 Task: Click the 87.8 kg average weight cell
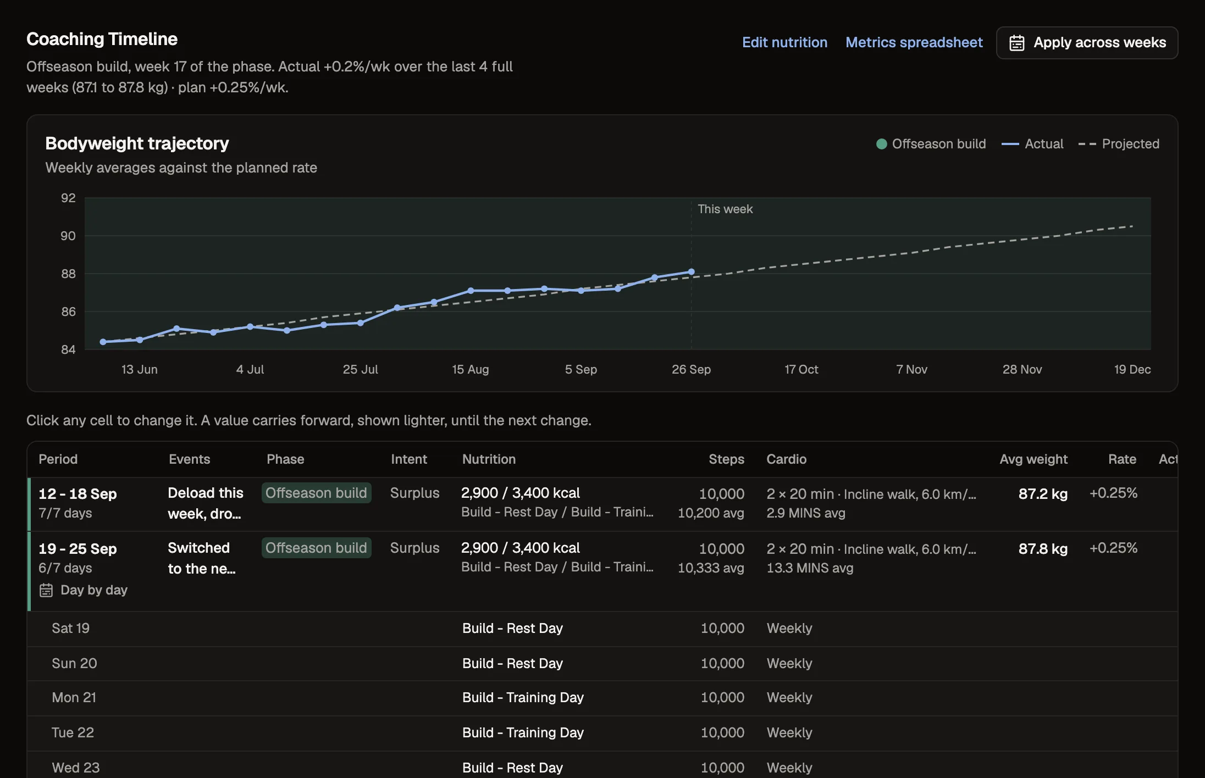tap(1043, 549)
